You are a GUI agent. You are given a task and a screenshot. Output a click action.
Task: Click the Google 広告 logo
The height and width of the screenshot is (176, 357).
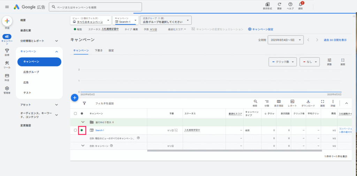(29, 7)
